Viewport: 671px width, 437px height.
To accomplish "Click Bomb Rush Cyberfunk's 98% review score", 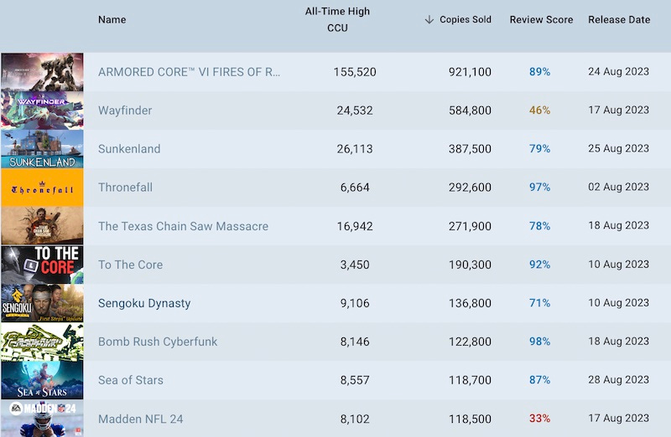I will 539,342.
